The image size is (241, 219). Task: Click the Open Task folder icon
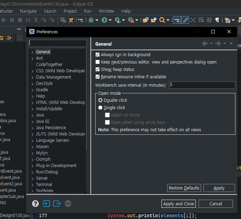coord(153,20)
